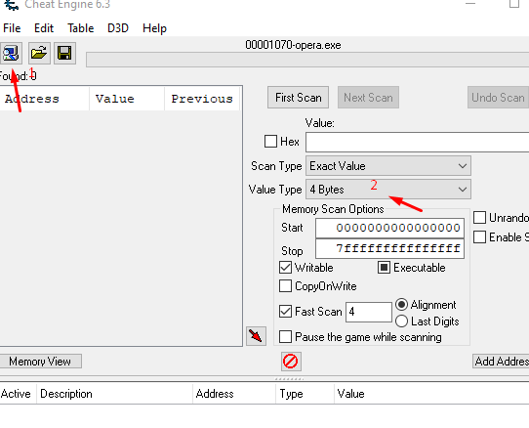The width and height of the screenshot is (529, 428).
Task: Click the Memory Scan Options label
Action: tap(333, 209)
